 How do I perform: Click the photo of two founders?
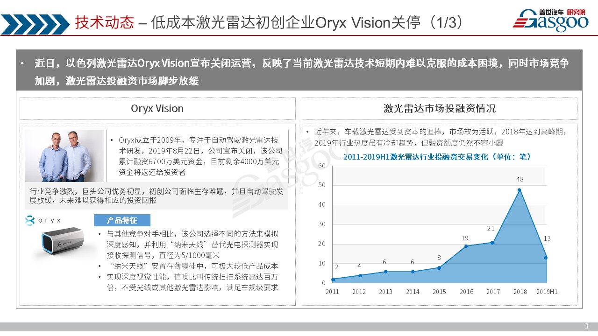[64, 156]
